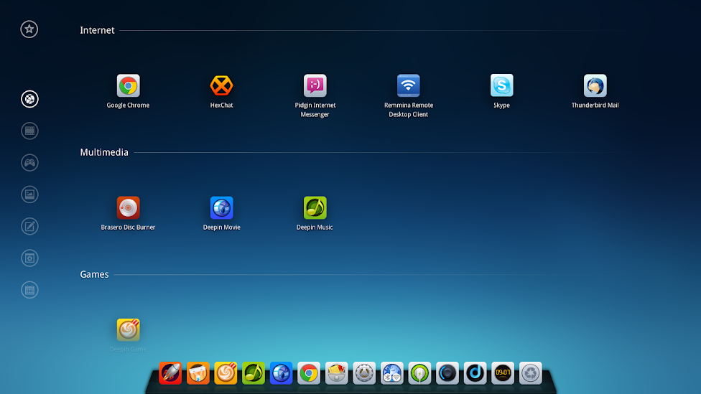Click the 'Thunderbird Mail' label text

(595, 105)
